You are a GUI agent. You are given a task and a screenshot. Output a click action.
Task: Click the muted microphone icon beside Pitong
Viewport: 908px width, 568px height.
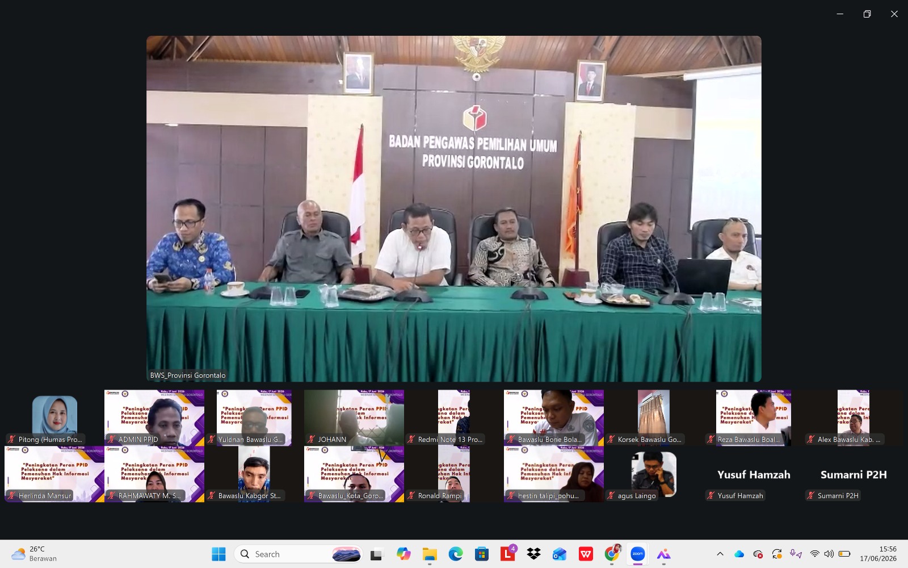click(x=11, y=440)
